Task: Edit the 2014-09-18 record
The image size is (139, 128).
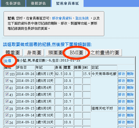Action: point(122,101)
